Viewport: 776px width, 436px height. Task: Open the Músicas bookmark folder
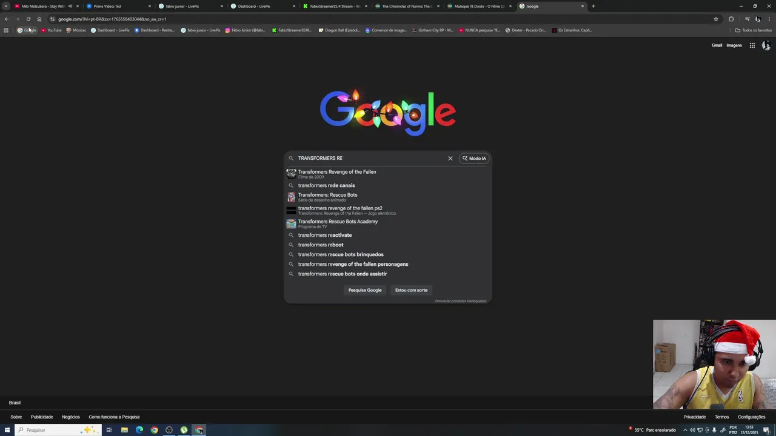click(76, 30)
